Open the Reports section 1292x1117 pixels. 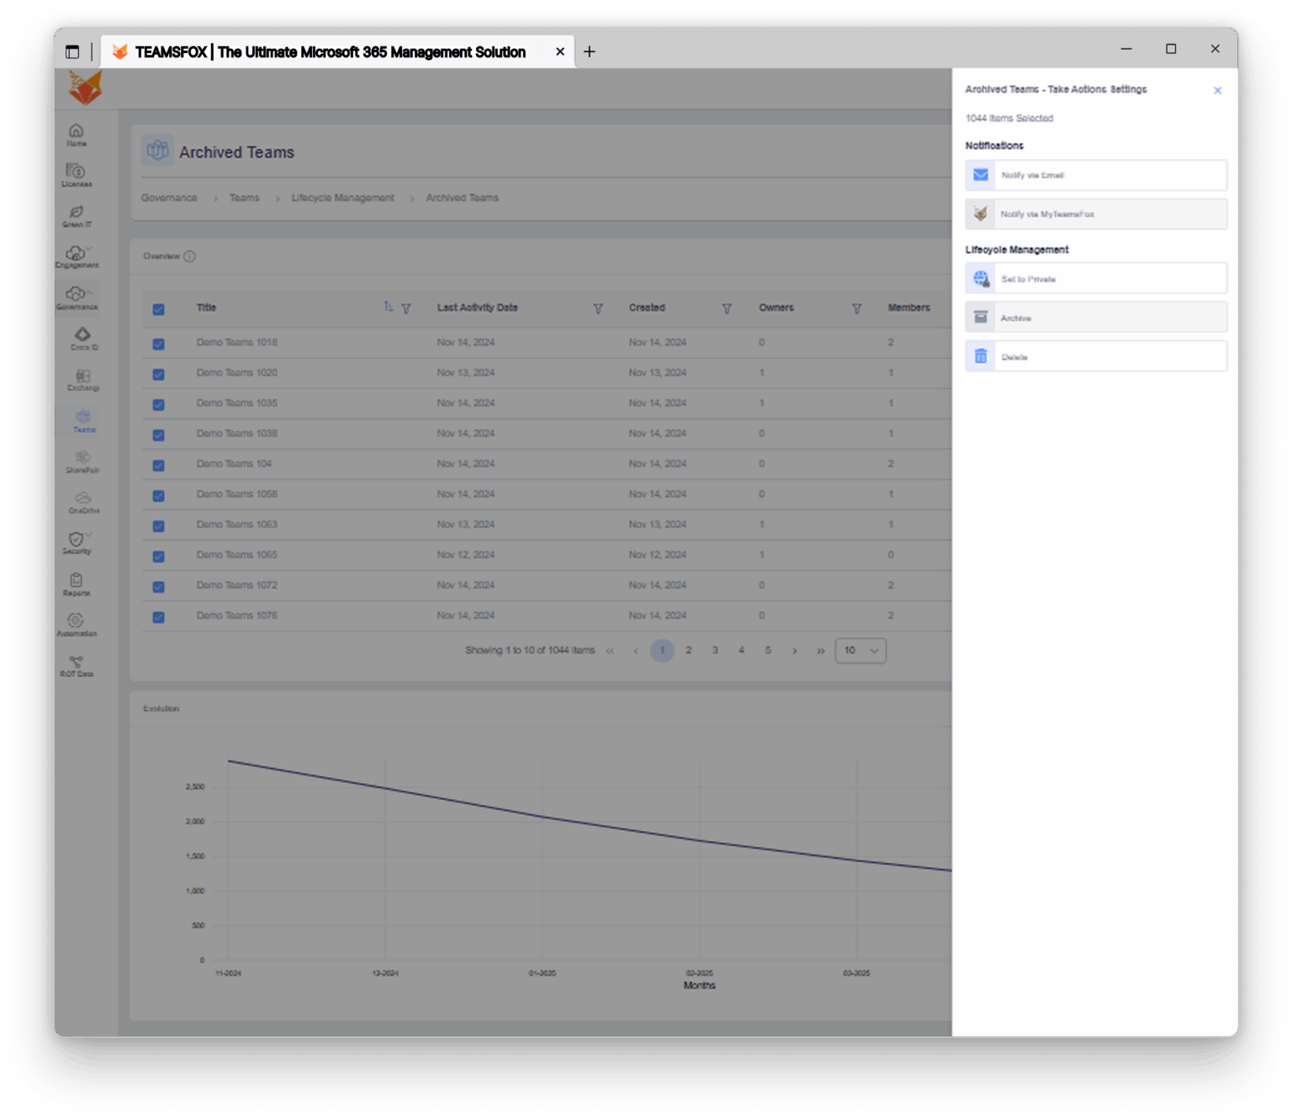[x=77, y=584]
